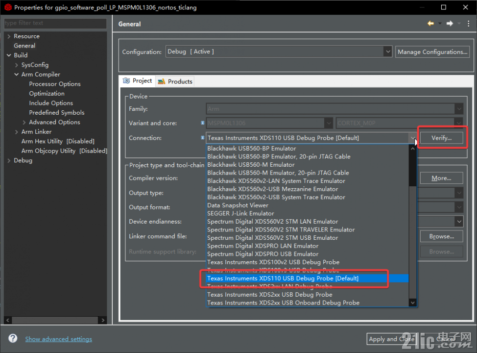The image size is (477, 353).
Task: Open the Device endianness dropdown
Action: pyautogui.click(x=459, y=222)
